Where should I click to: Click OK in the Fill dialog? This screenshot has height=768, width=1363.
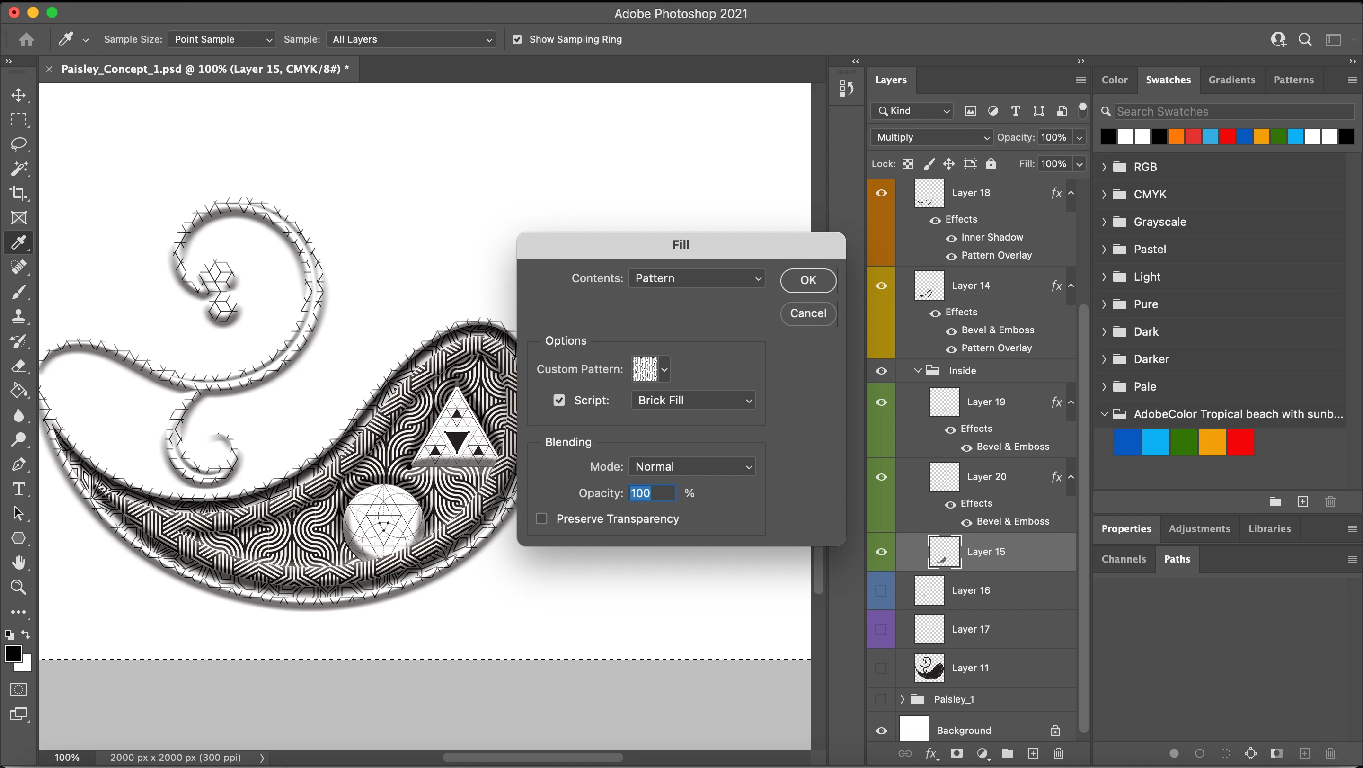click(x=808, y=280)
